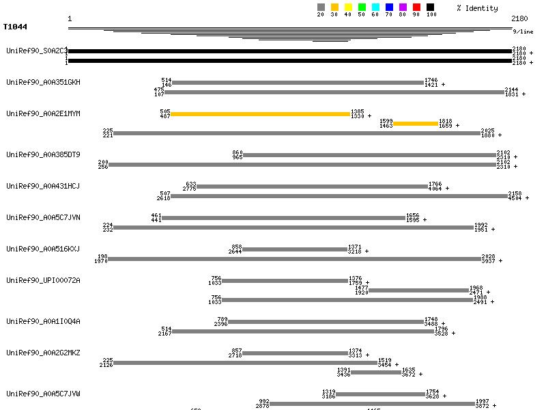The width and height of the screenshot is (546, 410).
Task: Click the blue 70% identity swatch
Action: 389,8
